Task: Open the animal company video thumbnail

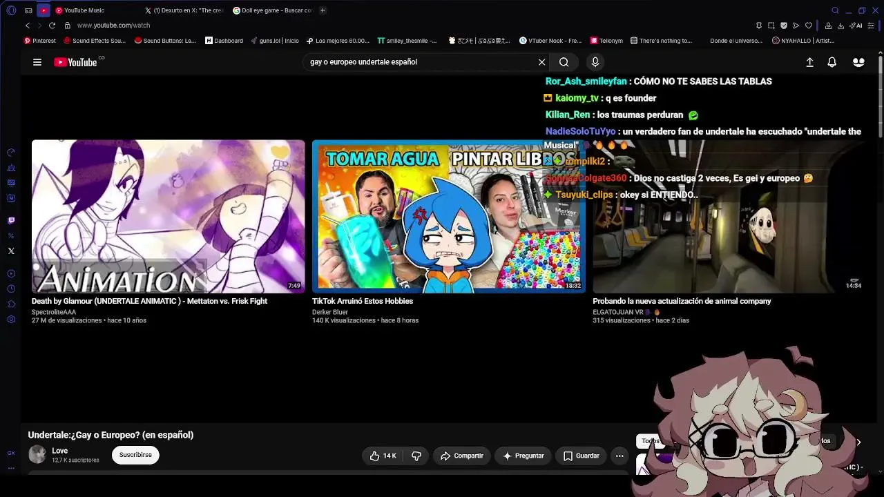Action: [729, 217]
